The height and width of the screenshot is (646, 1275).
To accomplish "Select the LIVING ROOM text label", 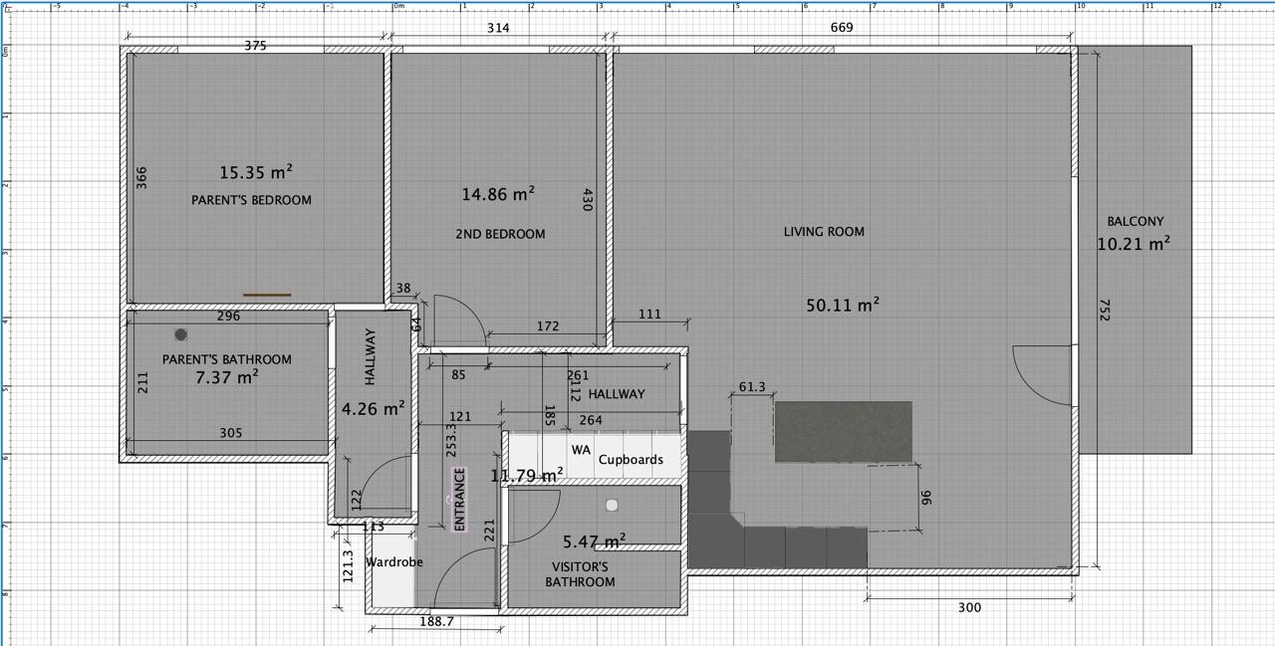I will [x=824, y=232].
